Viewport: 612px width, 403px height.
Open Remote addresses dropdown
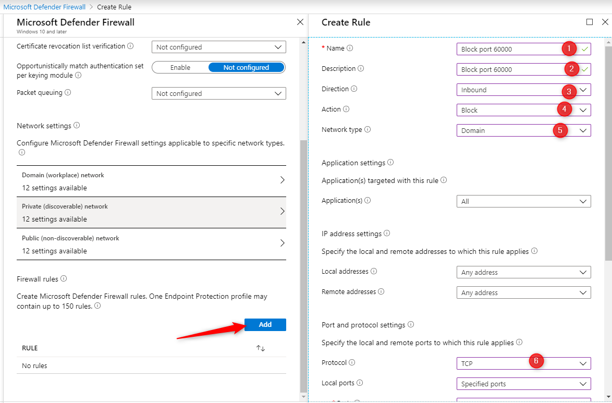(523, 292)
